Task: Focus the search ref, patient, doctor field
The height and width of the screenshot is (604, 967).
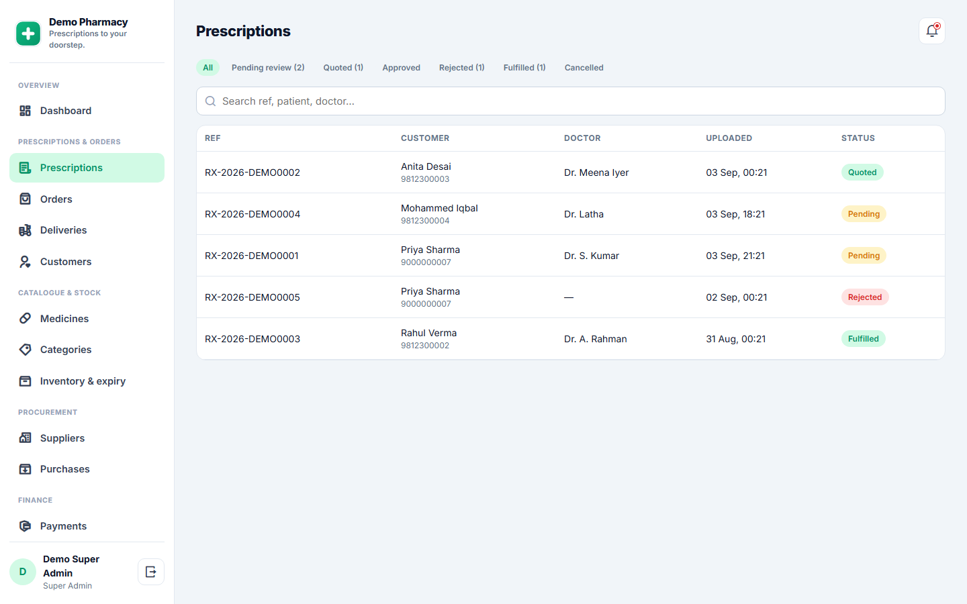Action: (x=571, y=101)
